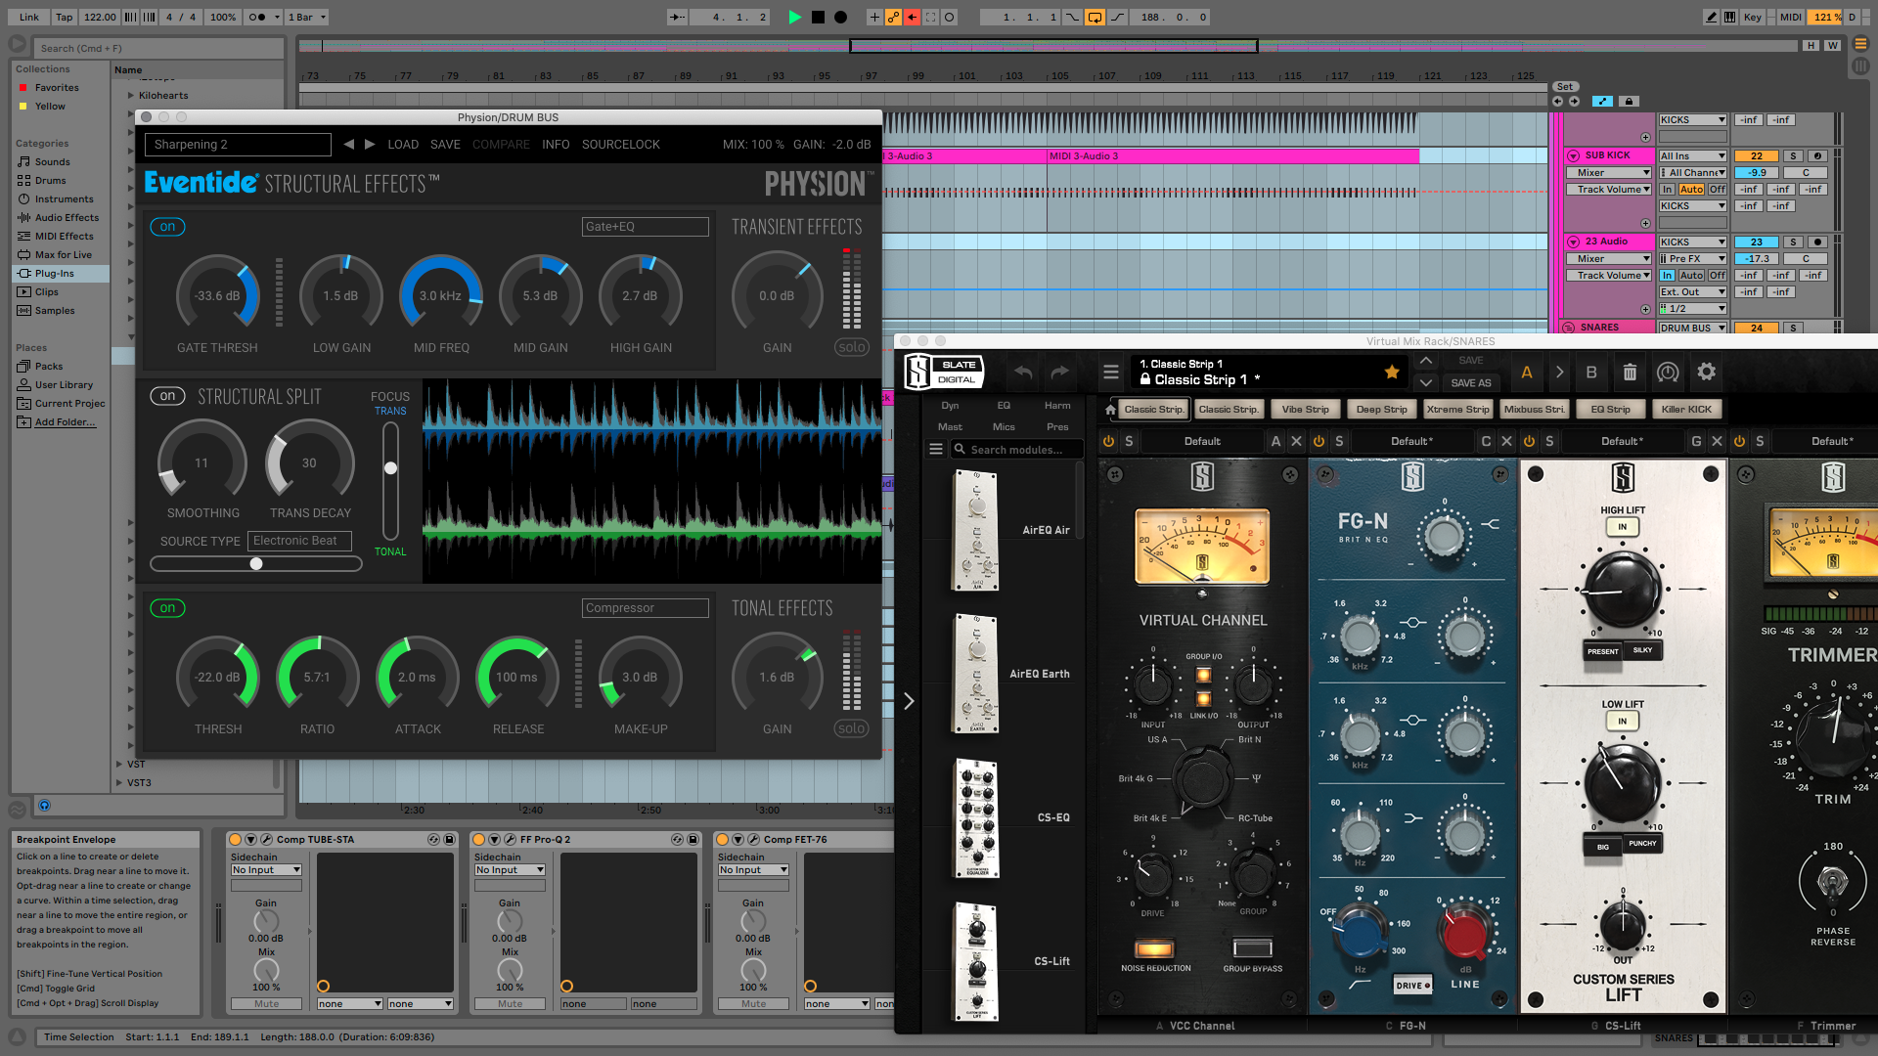Viewport: 1878px width, 1056px height.
Task: Select the Classic Strip tab in Slate Digital rack
Action: coord(1152,409)
